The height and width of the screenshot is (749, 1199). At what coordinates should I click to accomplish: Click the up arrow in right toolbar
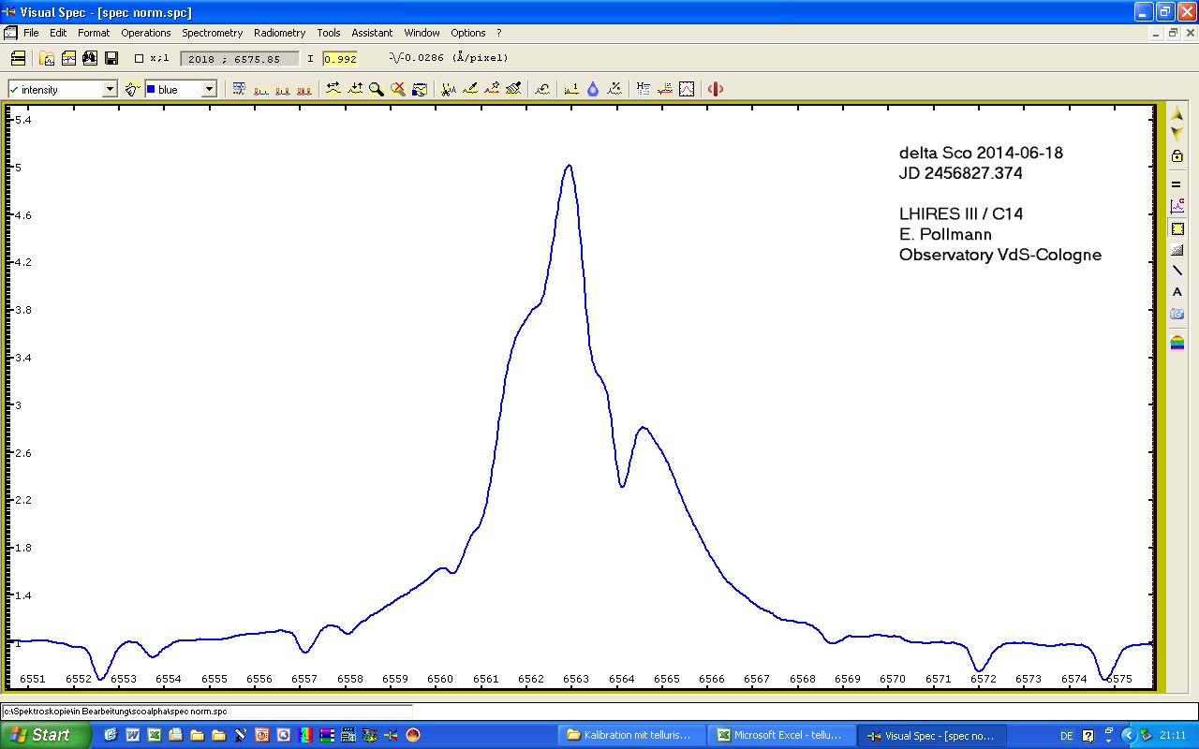pyautogui.click(x=1177, y=114)
